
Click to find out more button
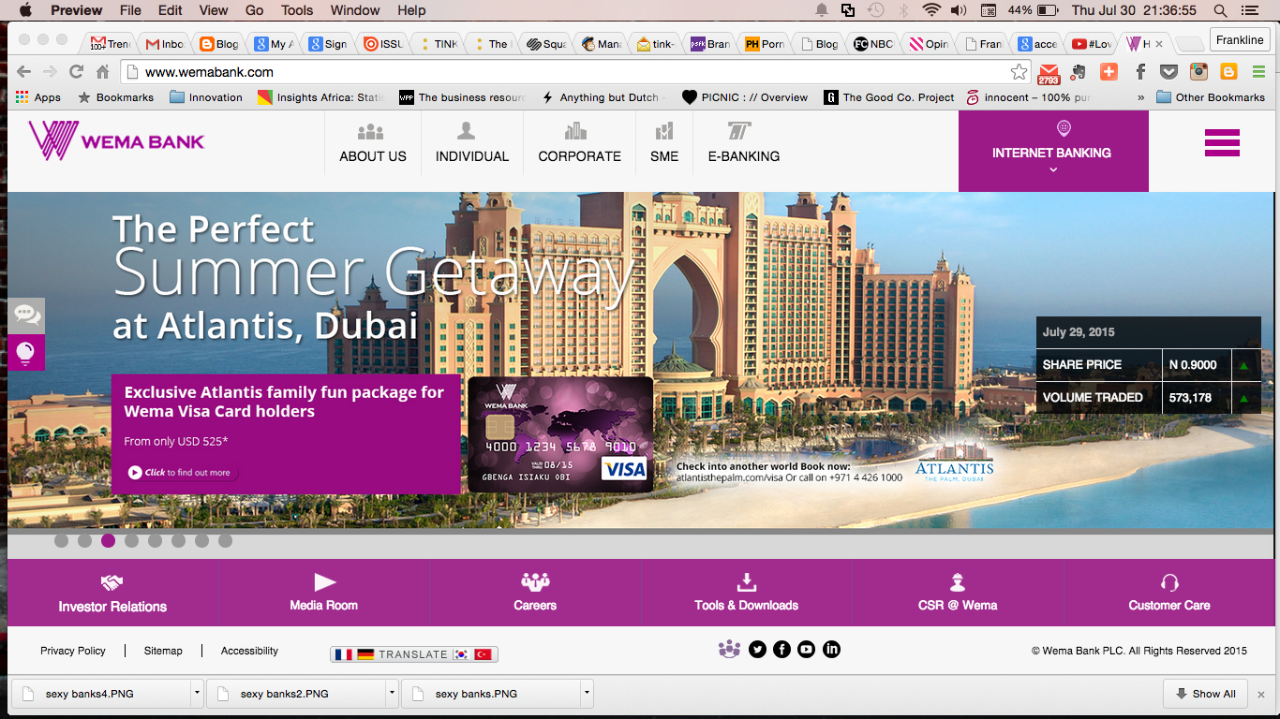(180, 473)
